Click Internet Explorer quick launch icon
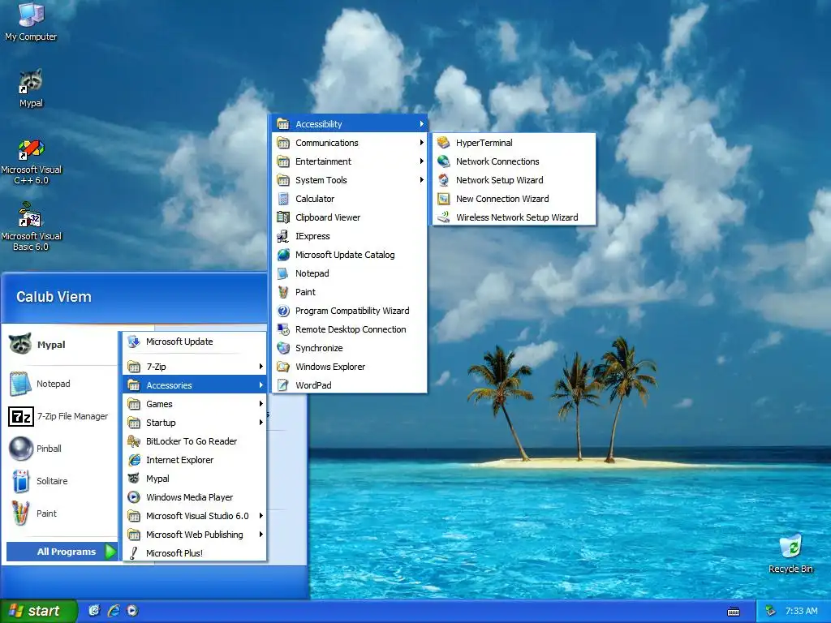 pos(114,611)
